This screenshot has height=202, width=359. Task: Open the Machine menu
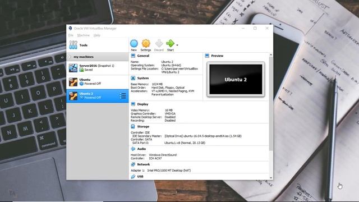point(84,35)
